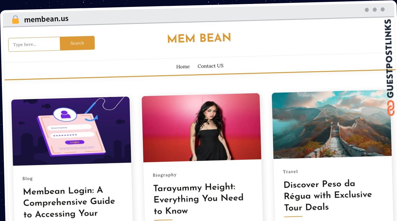Click the orange Search button
The height and width of the screenshot is (221, 397).
tap(77, 43)
